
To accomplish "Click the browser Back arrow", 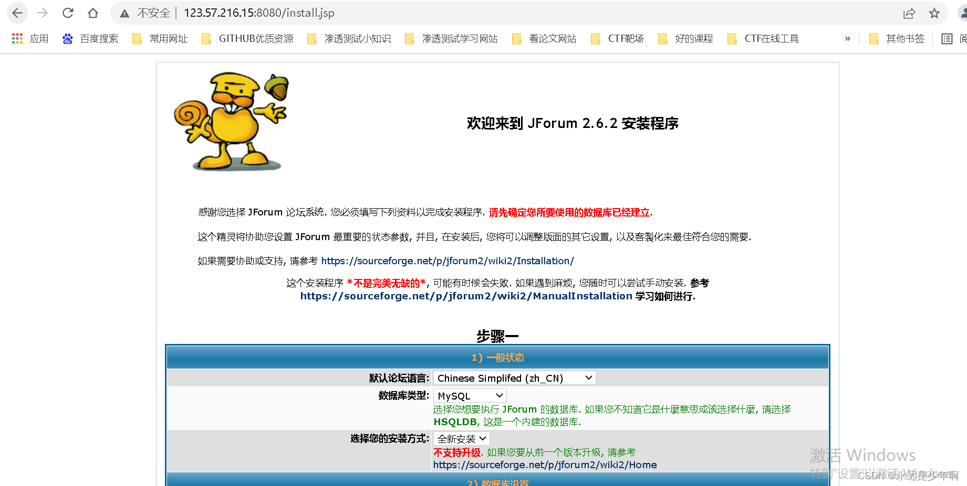I will [x=17, y=13].
